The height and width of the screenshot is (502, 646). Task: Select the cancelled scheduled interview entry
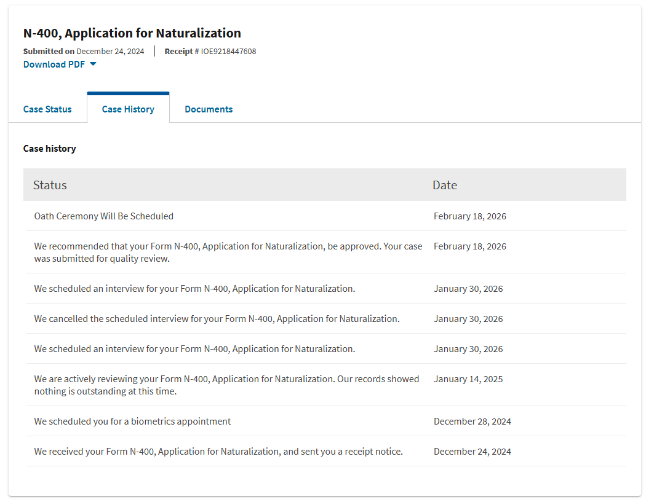217,319
